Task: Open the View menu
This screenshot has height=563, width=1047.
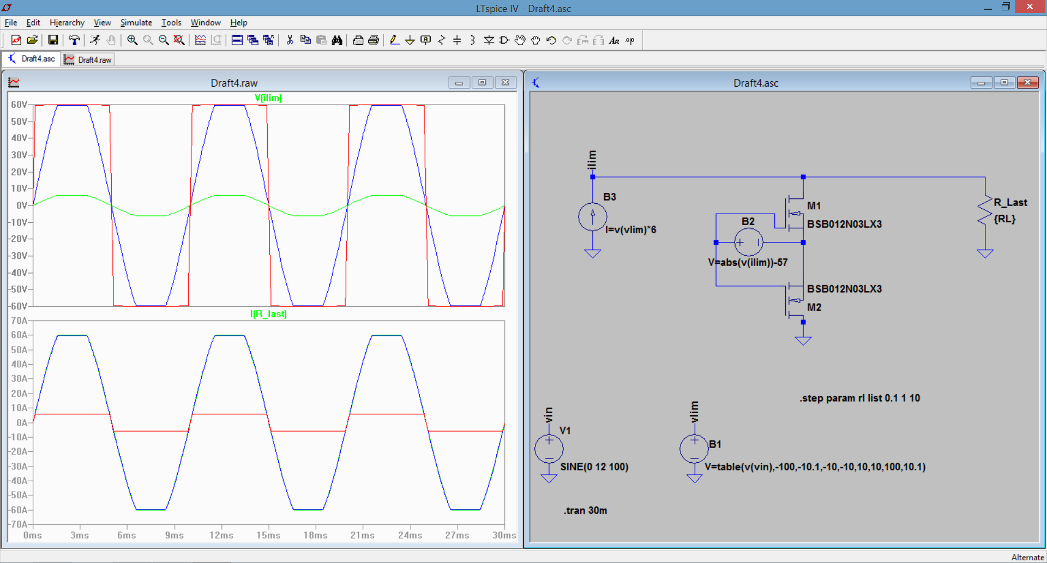Action: click(102, 22)
